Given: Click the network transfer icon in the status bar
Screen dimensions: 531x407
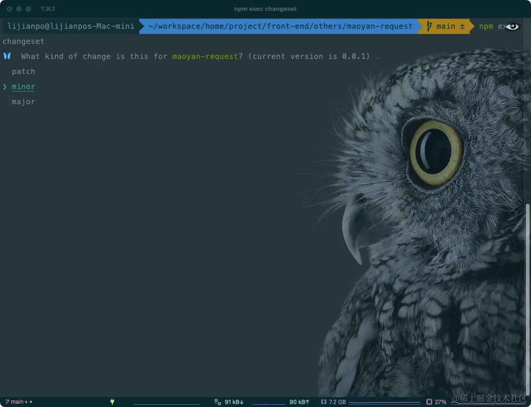Looking at the screenshot, I should (x=218, y=402).
